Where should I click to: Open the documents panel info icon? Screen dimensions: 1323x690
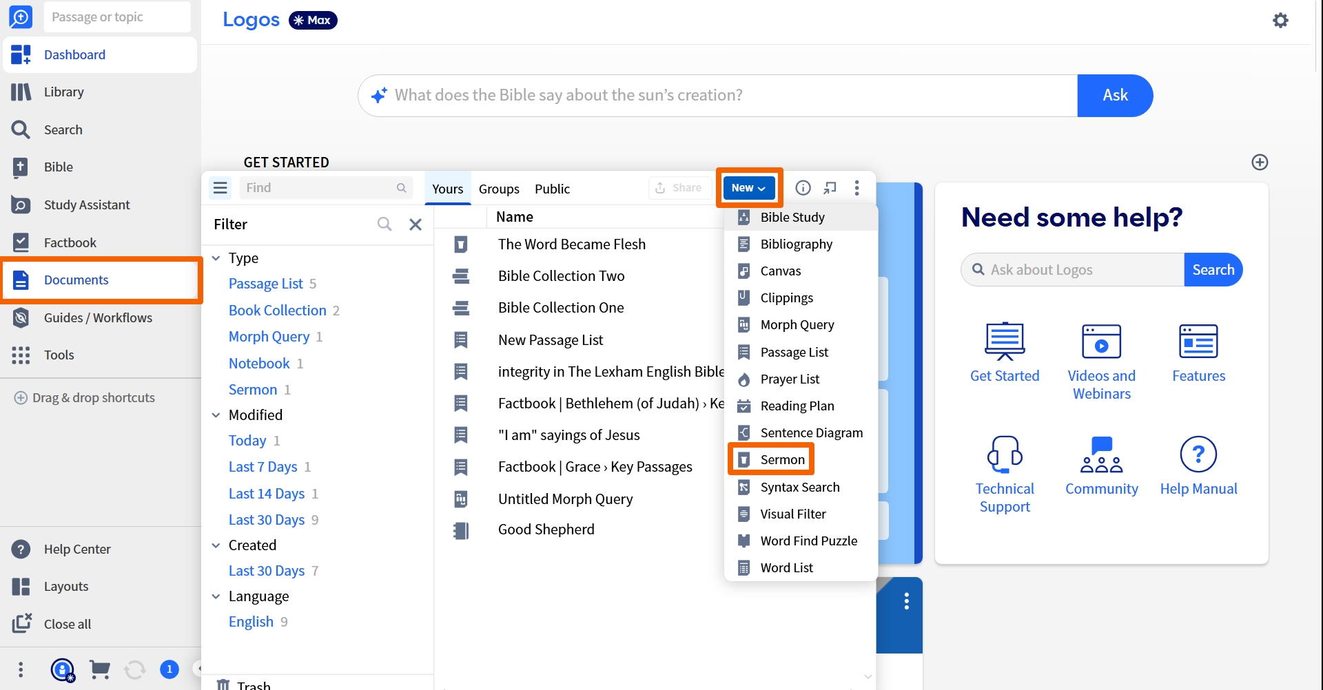pos(803,188)
